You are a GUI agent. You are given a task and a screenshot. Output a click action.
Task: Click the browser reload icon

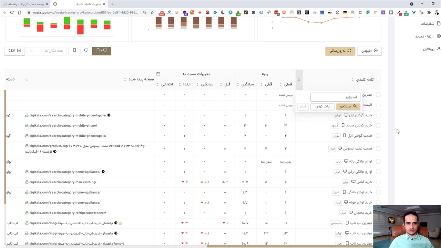click(x=12, y=12)
